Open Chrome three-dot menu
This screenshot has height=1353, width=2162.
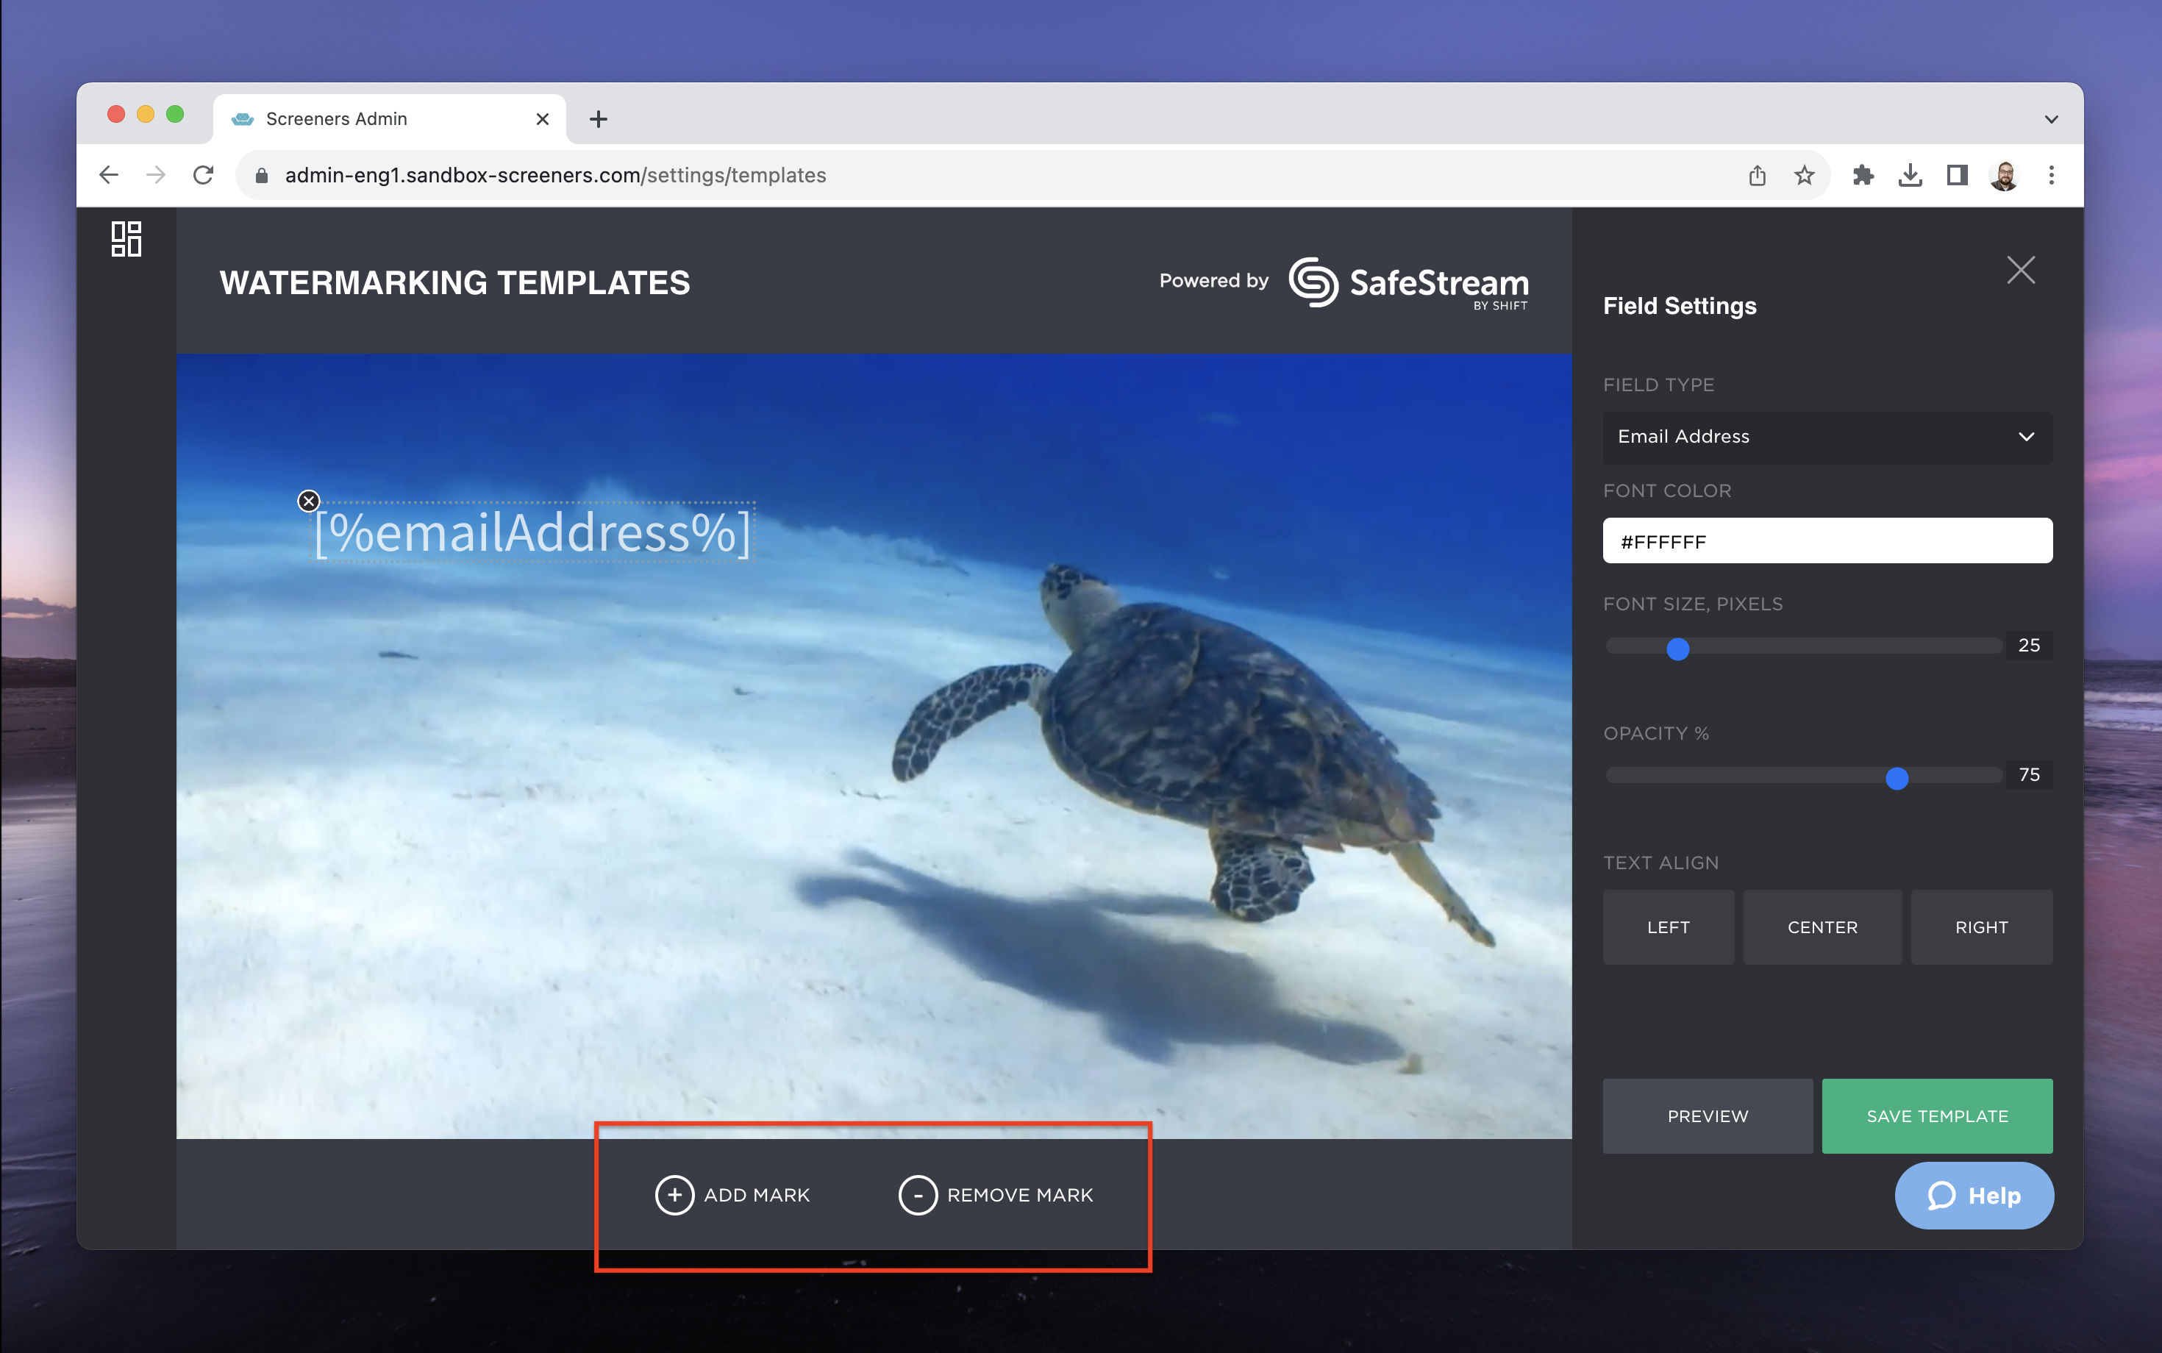click(2051, 176)
